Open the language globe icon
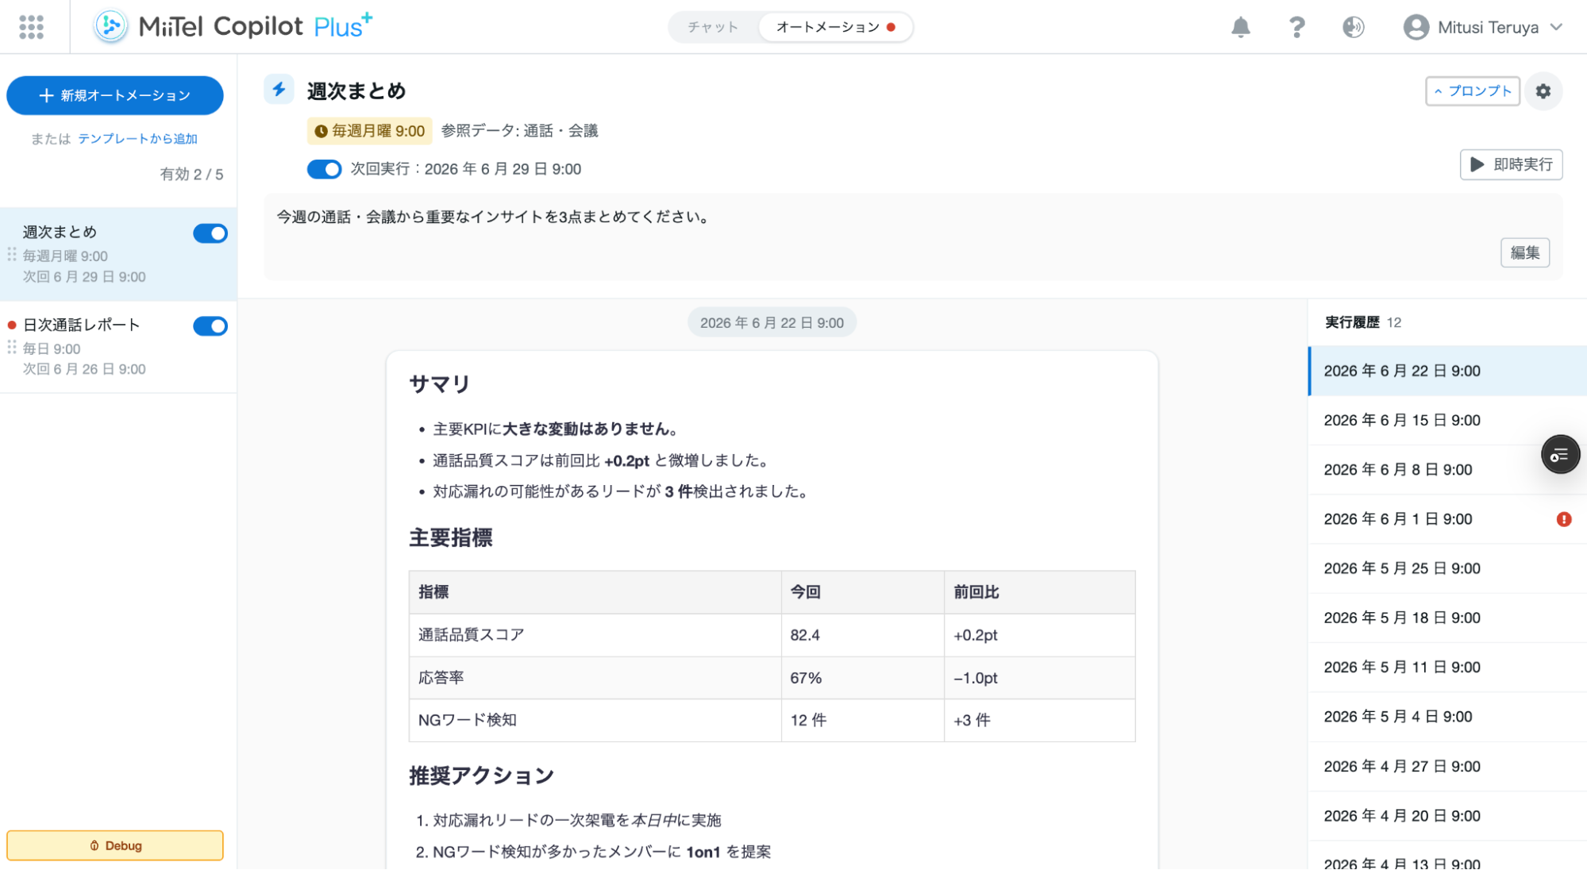This screenshot has width=1587, height=870. click(x=1353, y=27)
